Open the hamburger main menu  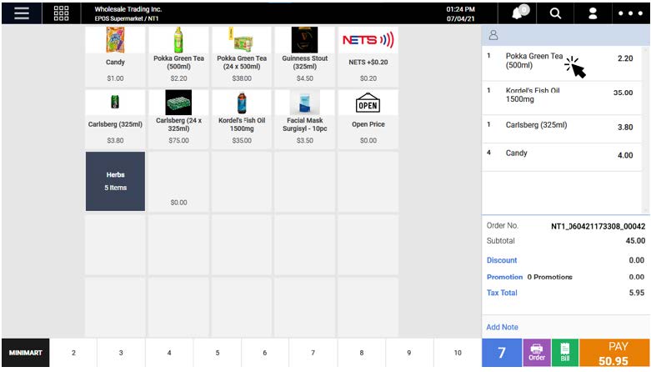coord(21,13)
